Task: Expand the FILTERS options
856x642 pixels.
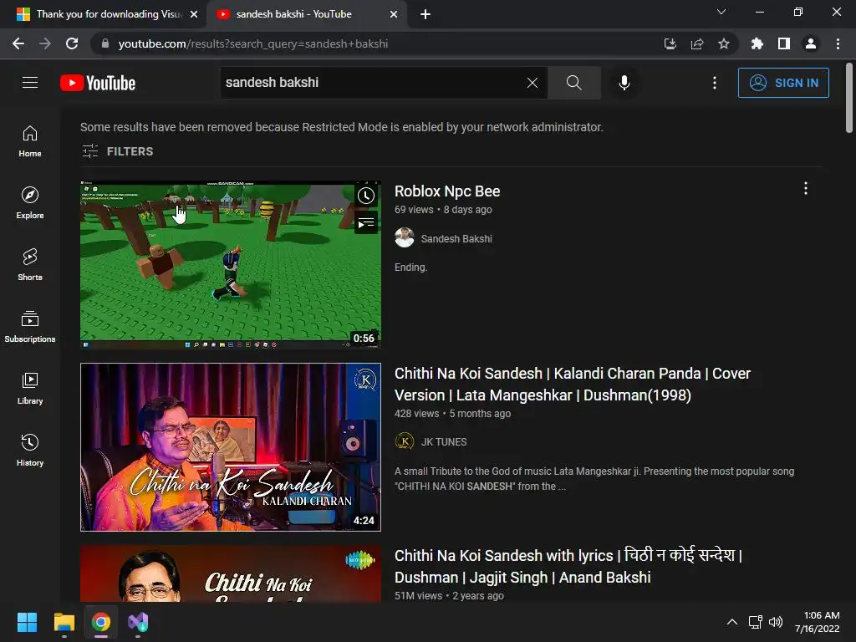Action: 117,151
